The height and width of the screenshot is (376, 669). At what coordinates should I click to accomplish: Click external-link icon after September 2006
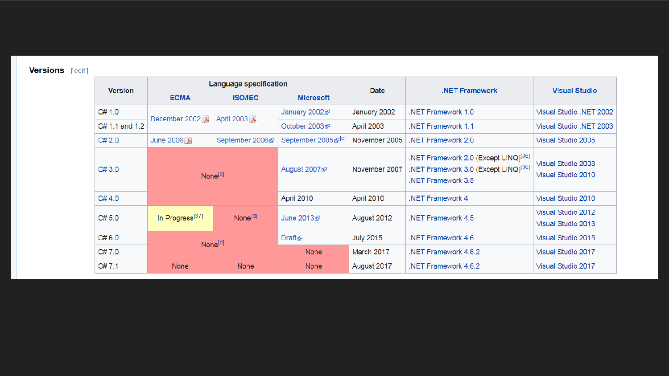tap(272, 141)
